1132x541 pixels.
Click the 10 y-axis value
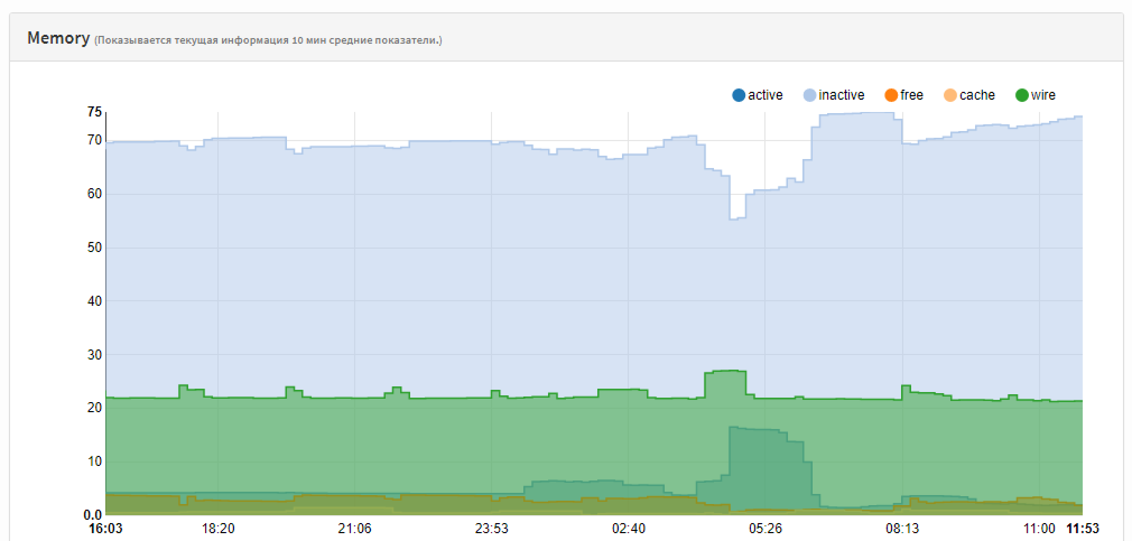coord(95,461)
